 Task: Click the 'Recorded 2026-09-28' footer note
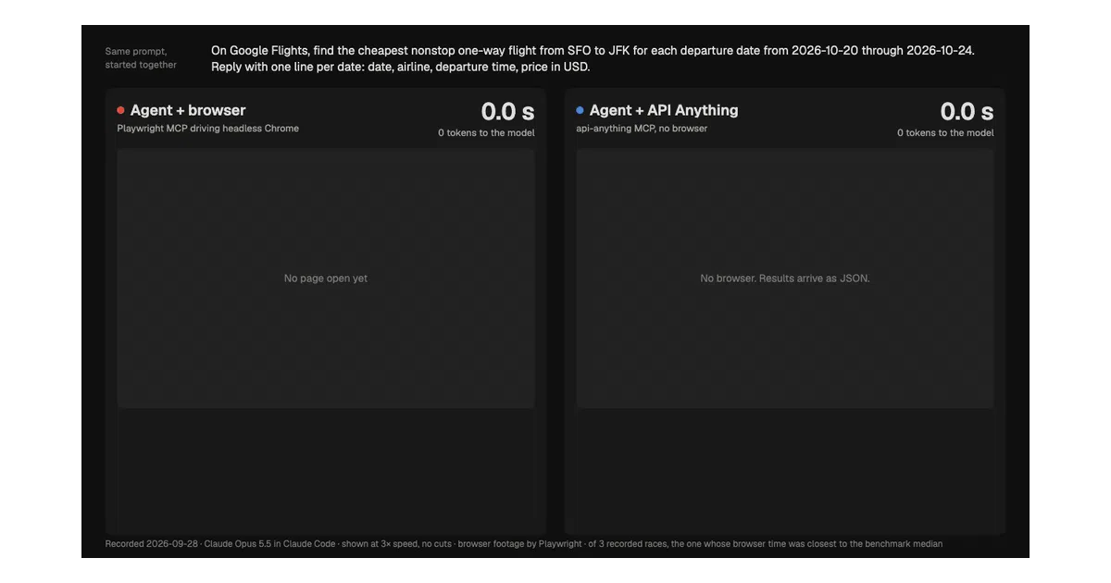pyautogui.click(x=523, y=544)
